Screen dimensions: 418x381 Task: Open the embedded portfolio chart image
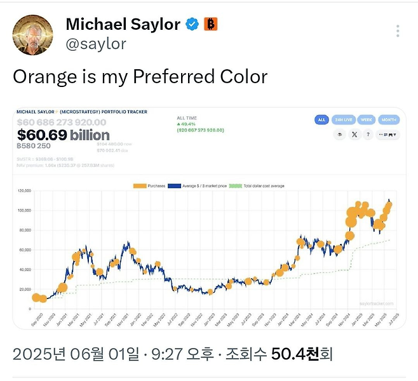pyautogui.click(x=209, y=254)
